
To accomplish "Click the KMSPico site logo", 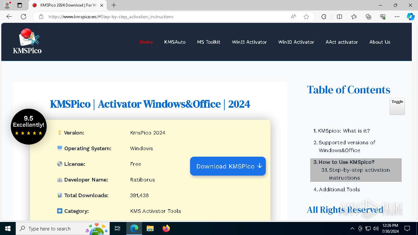I will (27, 41).
